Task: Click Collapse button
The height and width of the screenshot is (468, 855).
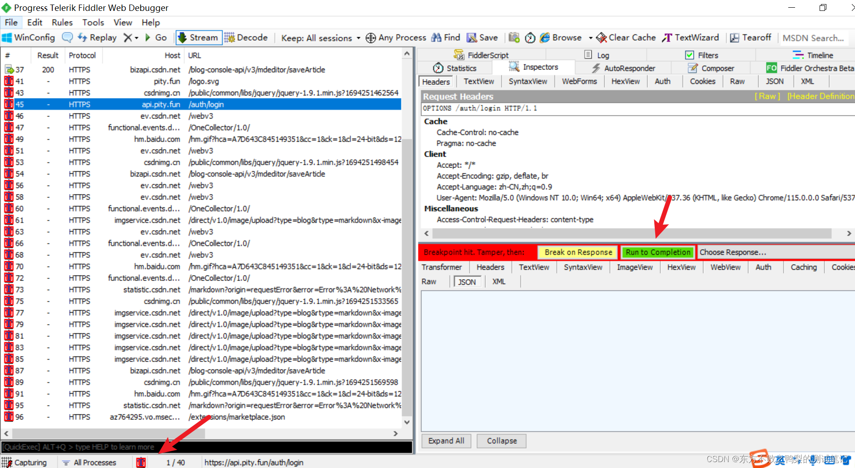Action: pyautogui.click(x=502, y=441)
